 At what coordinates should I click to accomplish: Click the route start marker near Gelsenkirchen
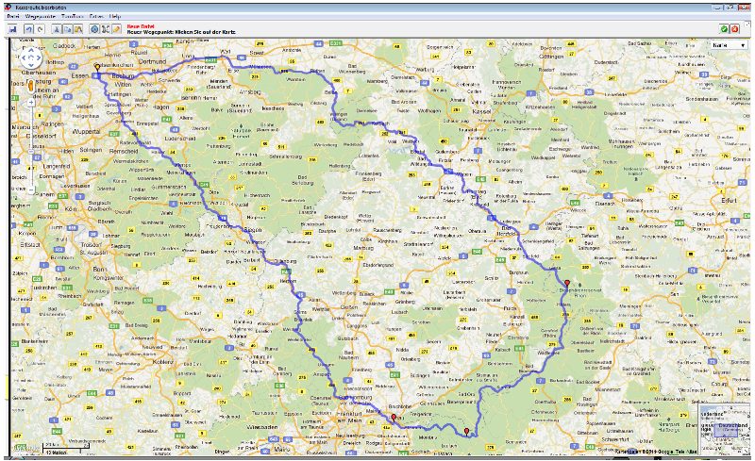(97, 68)
